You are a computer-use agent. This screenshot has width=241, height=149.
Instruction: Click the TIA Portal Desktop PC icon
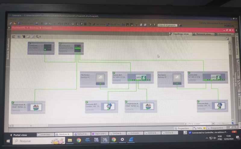point(100,78)
